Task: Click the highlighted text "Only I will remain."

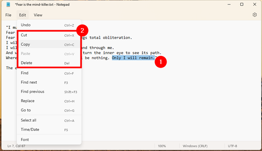Action: (x=133, y=58)
